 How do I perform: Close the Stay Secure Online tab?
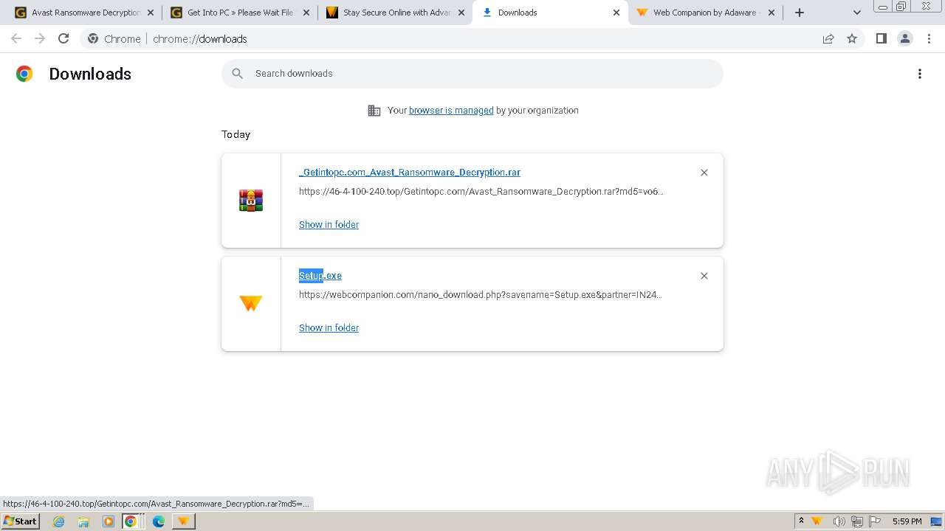point(461,13)
